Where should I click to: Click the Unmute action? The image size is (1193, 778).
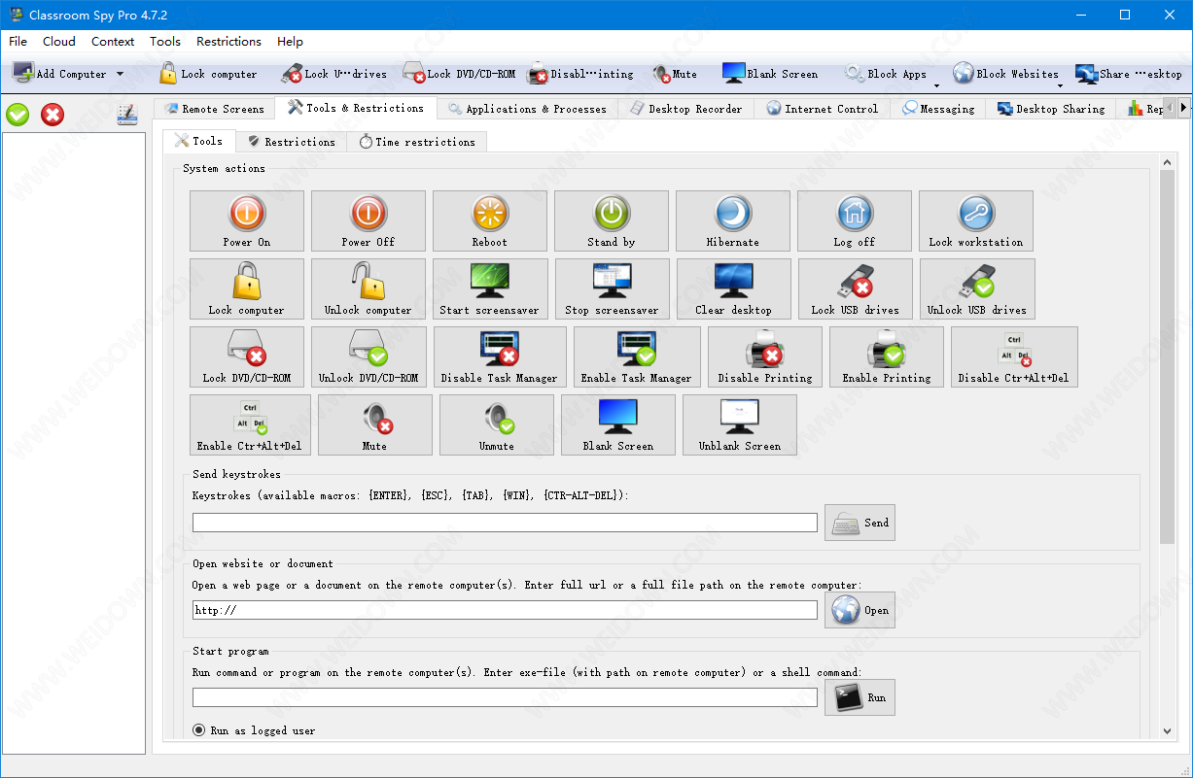(x=497, y=424)
